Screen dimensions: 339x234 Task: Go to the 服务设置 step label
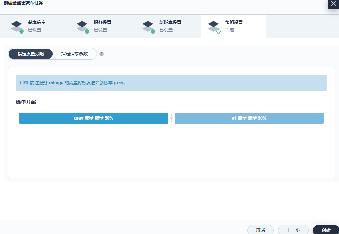[103, 23]
